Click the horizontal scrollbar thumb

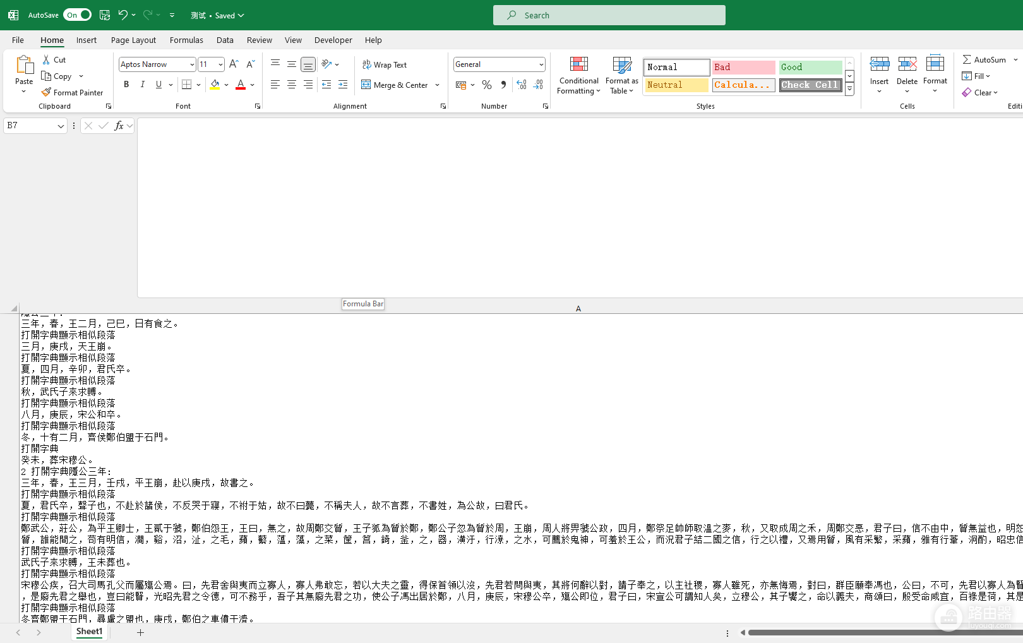[885, 632]
